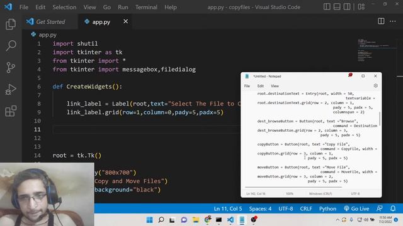Open Notepad File menu

(x=247, y=86)
